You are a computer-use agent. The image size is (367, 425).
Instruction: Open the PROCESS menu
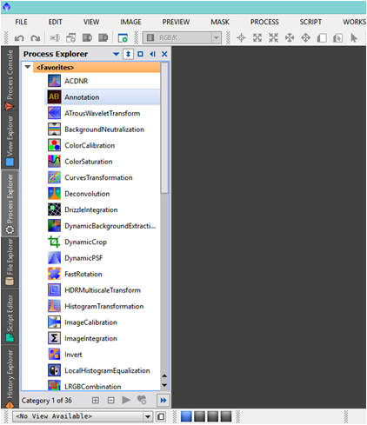(264, 22)
